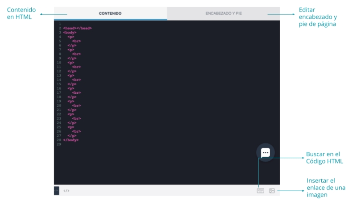
Task: Click the <head></head> code on line 2
Action: click(x=77, y=28)
